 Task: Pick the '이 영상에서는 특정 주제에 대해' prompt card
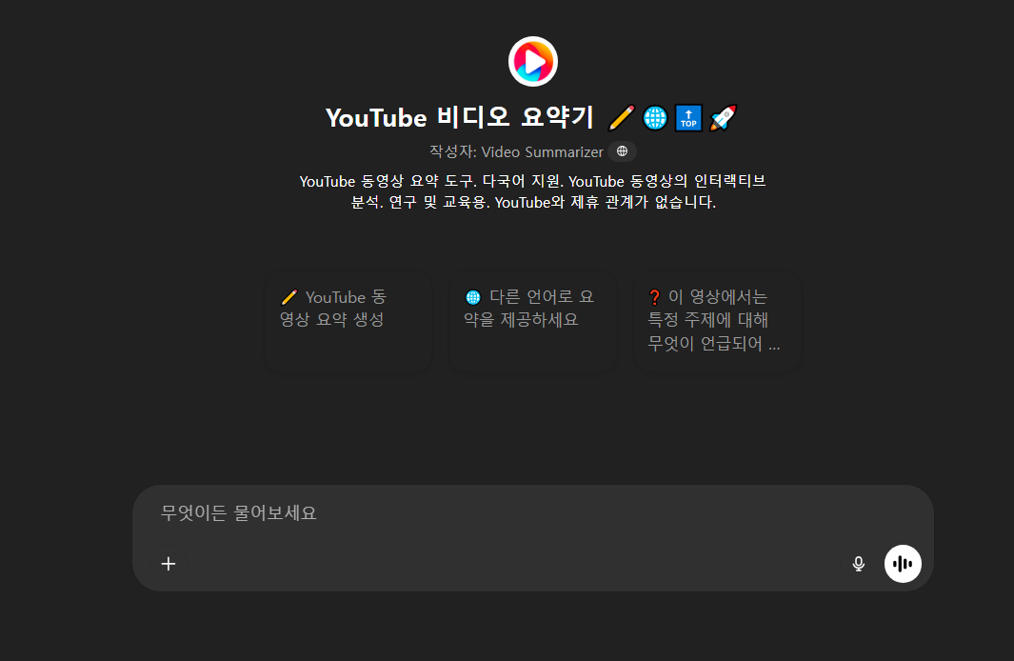[717, 321]
